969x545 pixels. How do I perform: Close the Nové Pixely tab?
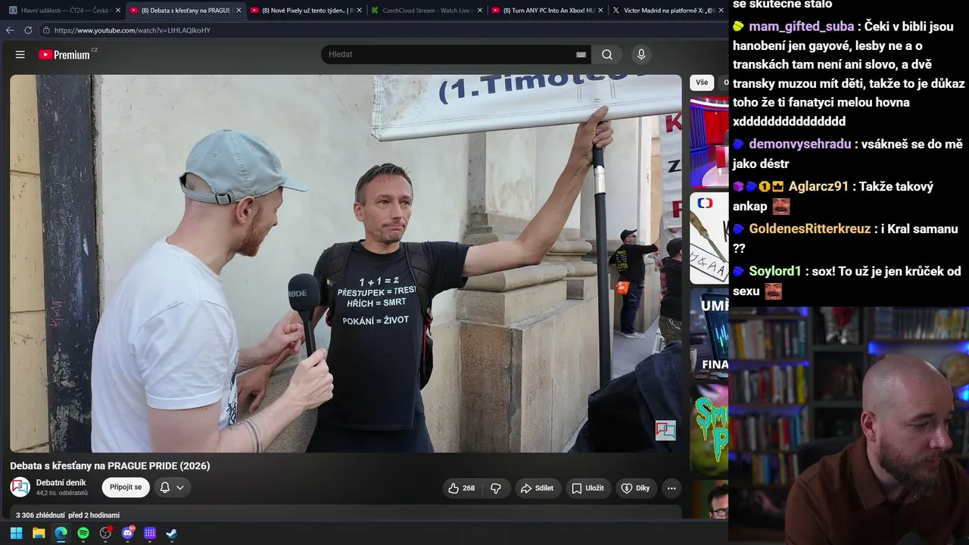point(360,11)
